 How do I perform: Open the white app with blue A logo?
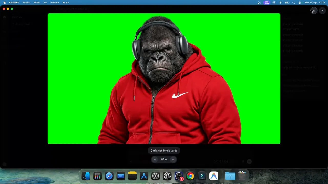[214, 176]
